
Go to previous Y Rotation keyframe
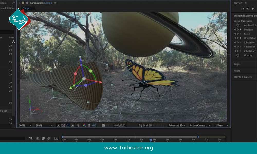(235, 47)
